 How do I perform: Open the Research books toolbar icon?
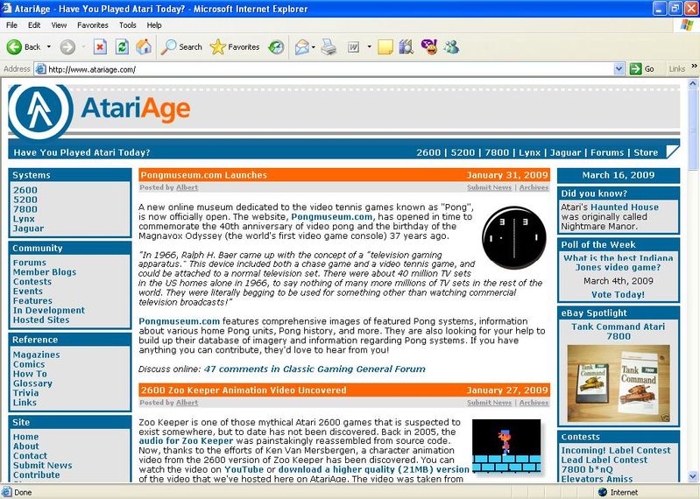pos(407,46)
